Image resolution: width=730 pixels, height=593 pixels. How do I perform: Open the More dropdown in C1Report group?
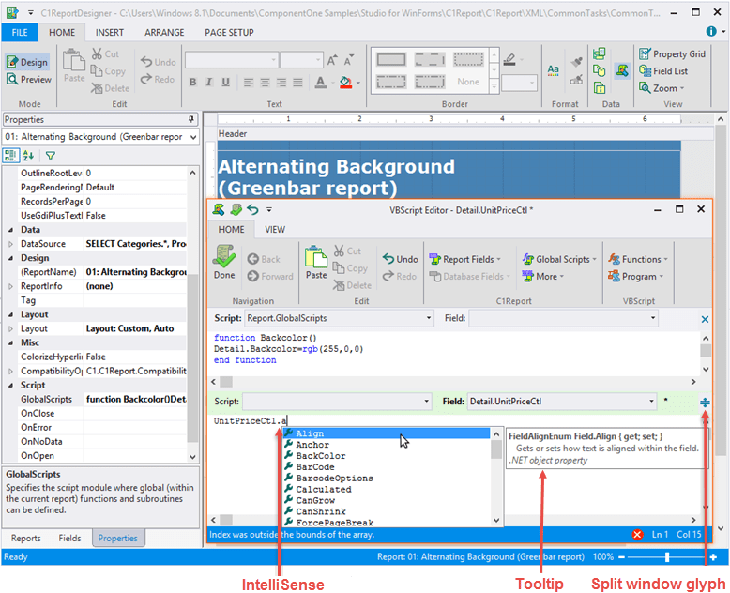[x=543, y=277]
